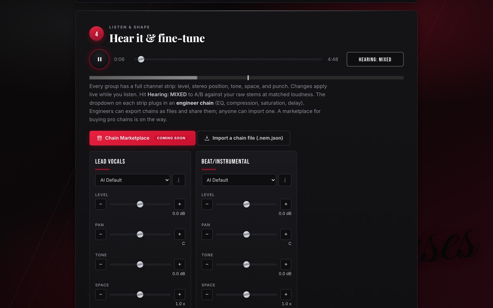Click the Lead Vocals Tone slider knob
This screenshot has height=308, width=493.
point(140,264)
